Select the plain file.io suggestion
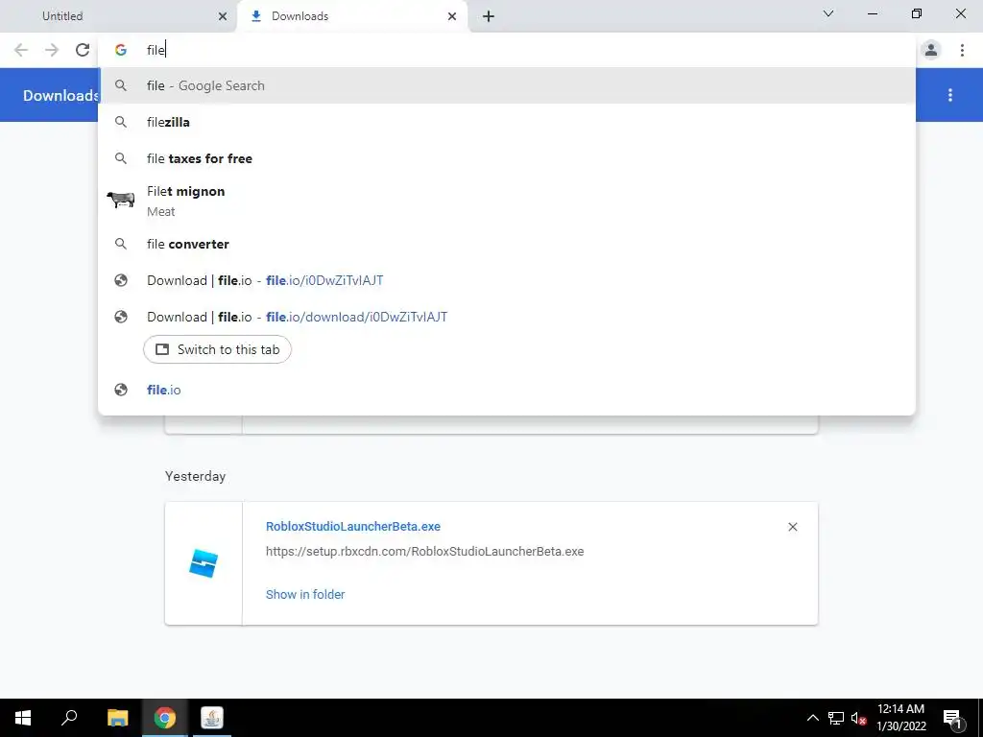Image resolution: width=983 pixels, height=737 pixels. point(507,390)
